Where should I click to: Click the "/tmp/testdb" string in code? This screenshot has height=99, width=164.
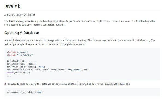[x=74, y=70]
